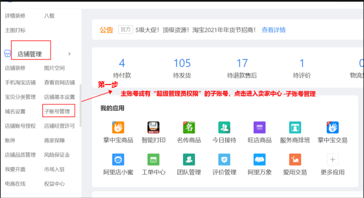
Task: Open the 阿里店小蜜 app icon
Action: 118,159
